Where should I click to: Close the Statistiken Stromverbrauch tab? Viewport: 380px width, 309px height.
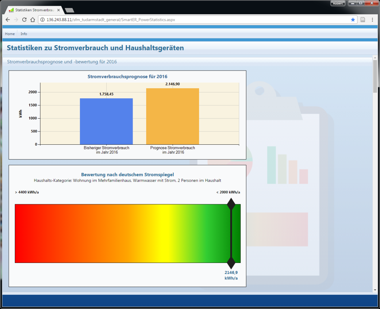58,10
